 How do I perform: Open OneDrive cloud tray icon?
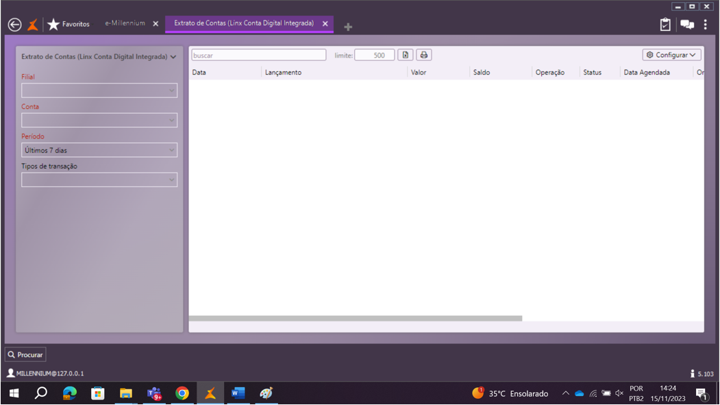click(x=580, y=393)
